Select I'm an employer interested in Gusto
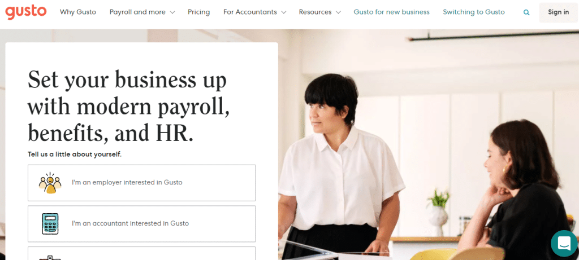Image resolution: width=579 pixels, height=260 pixels. pos(142,183)
